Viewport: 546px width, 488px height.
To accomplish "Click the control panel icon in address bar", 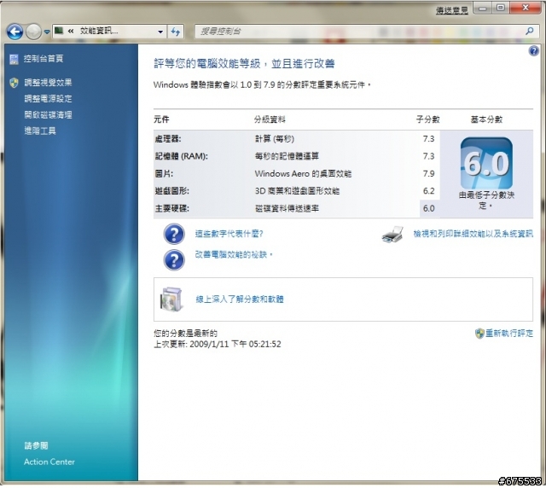I will (59, 31).
